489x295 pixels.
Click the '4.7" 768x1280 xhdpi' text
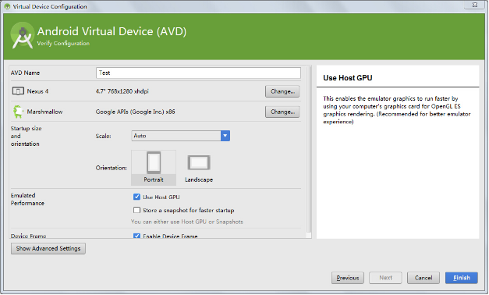click(122, 91)
